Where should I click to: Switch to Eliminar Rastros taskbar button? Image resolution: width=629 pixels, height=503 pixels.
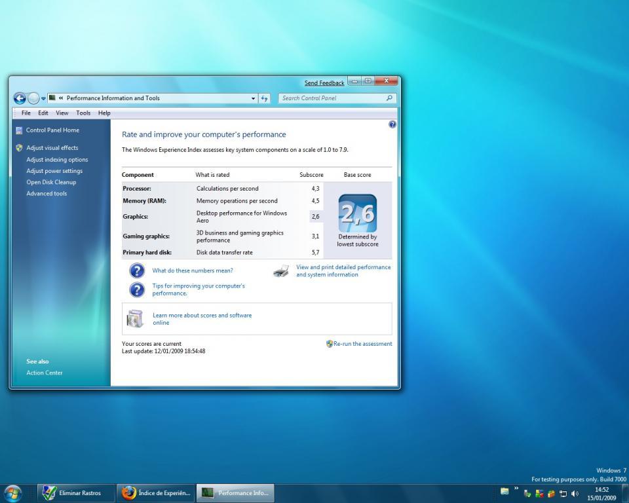(76, 493)
